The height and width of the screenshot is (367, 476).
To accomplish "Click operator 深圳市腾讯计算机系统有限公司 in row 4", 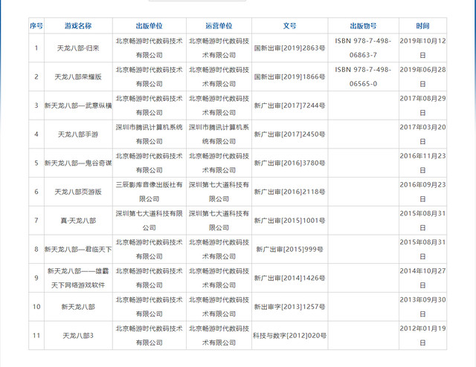I will point(219,134).
